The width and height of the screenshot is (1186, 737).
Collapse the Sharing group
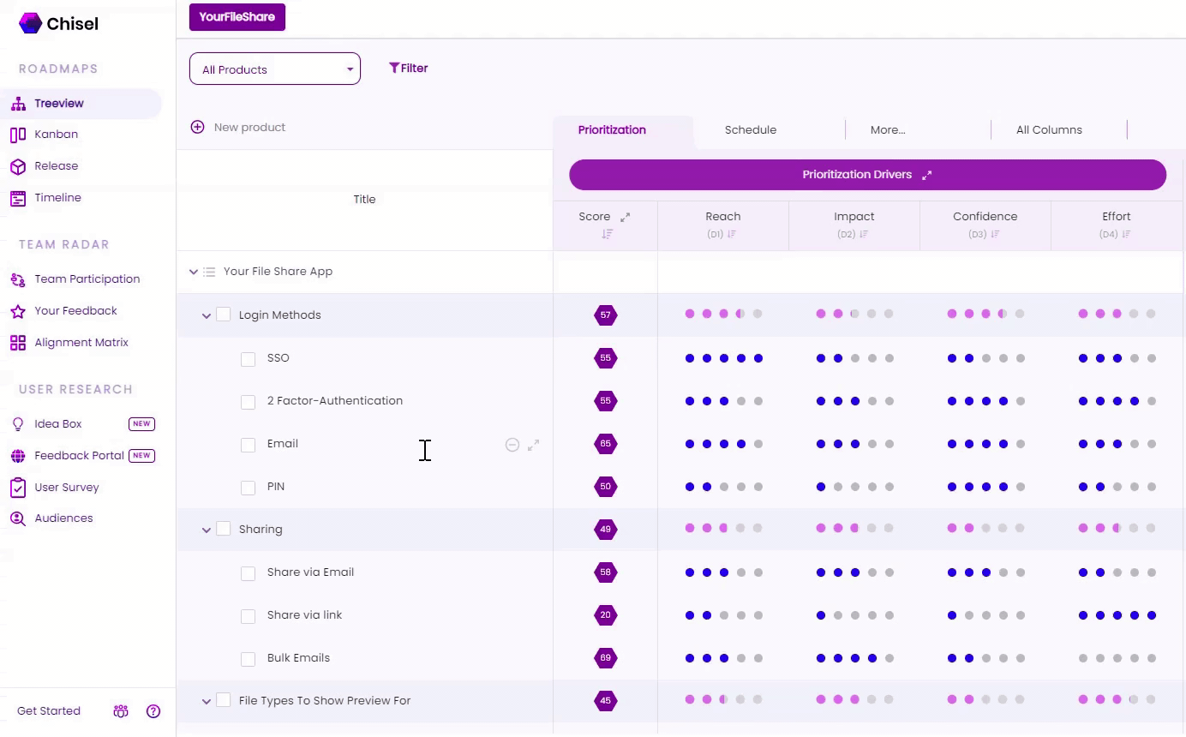coord(207,530)
